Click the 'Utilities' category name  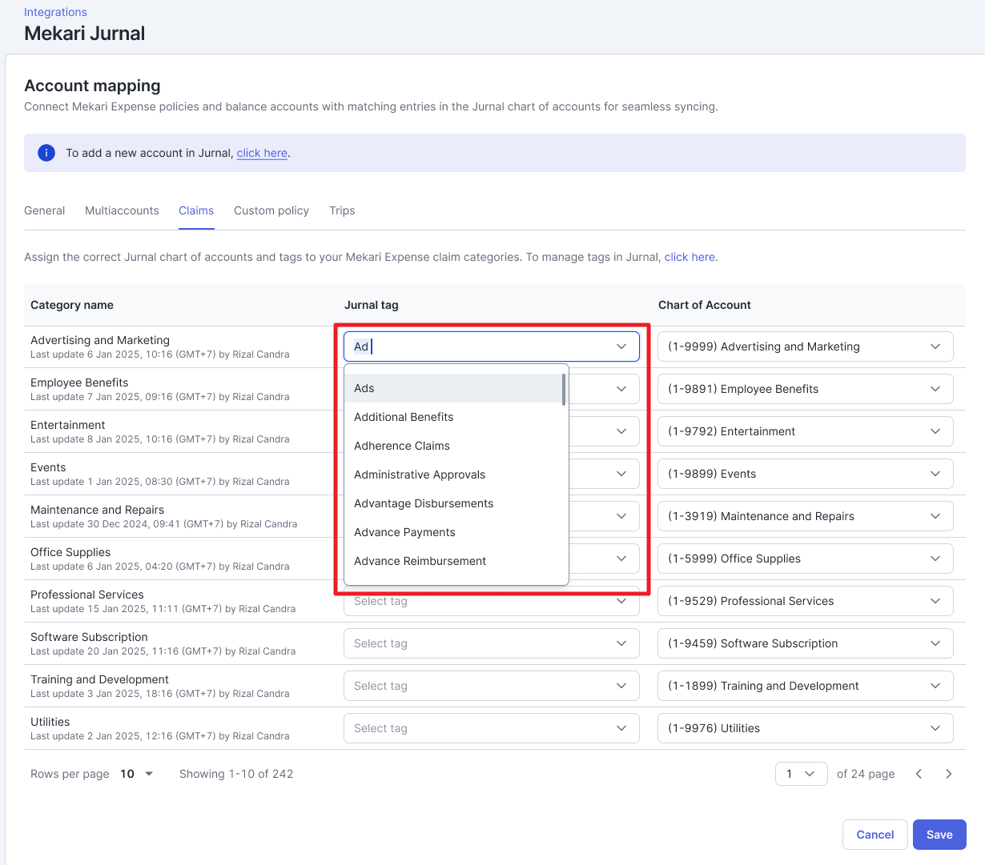(x=50, y=722)
